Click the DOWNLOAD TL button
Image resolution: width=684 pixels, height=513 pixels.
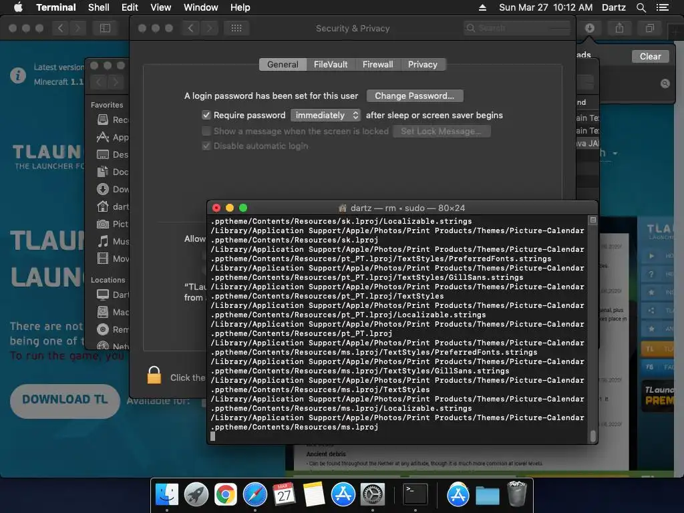(x=65, y=400)
